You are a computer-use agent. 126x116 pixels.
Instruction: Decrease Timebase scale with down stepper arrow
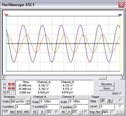coord(28,103)
